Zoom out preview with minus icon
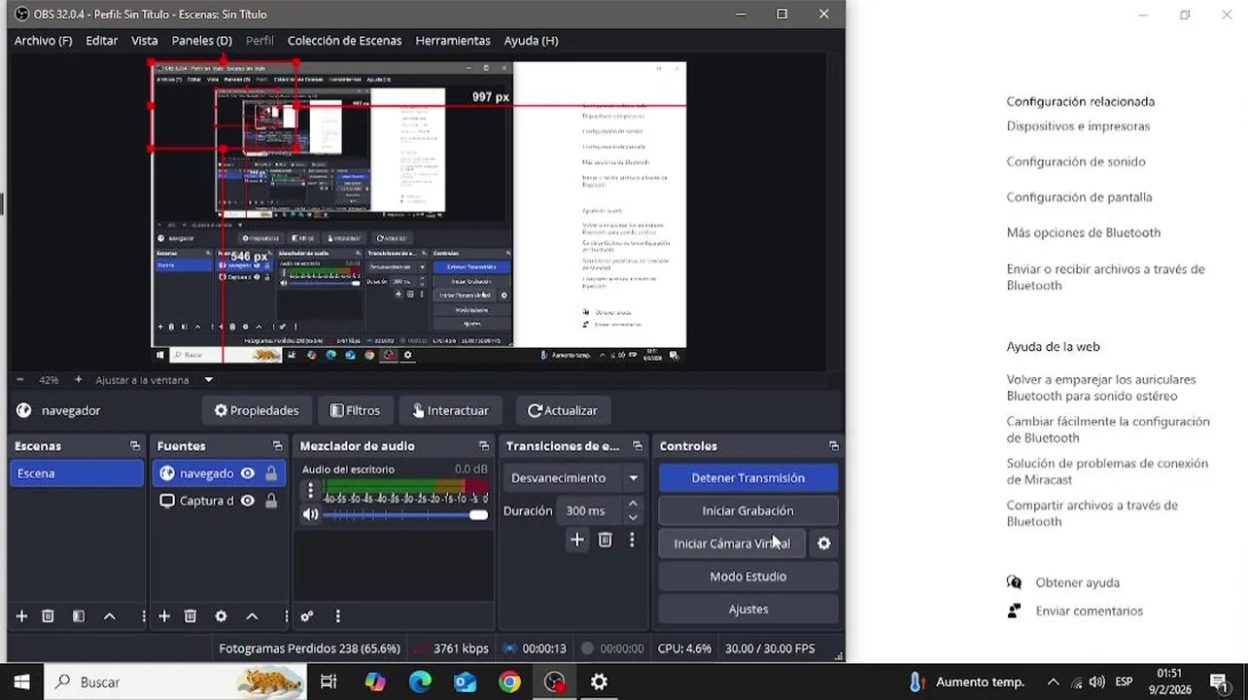 pyautogui.click(x=19, y=380)
